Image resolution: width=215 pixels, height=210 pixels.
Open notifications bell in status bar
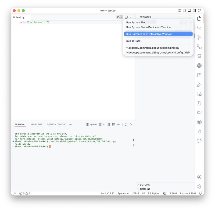[200, 193]
